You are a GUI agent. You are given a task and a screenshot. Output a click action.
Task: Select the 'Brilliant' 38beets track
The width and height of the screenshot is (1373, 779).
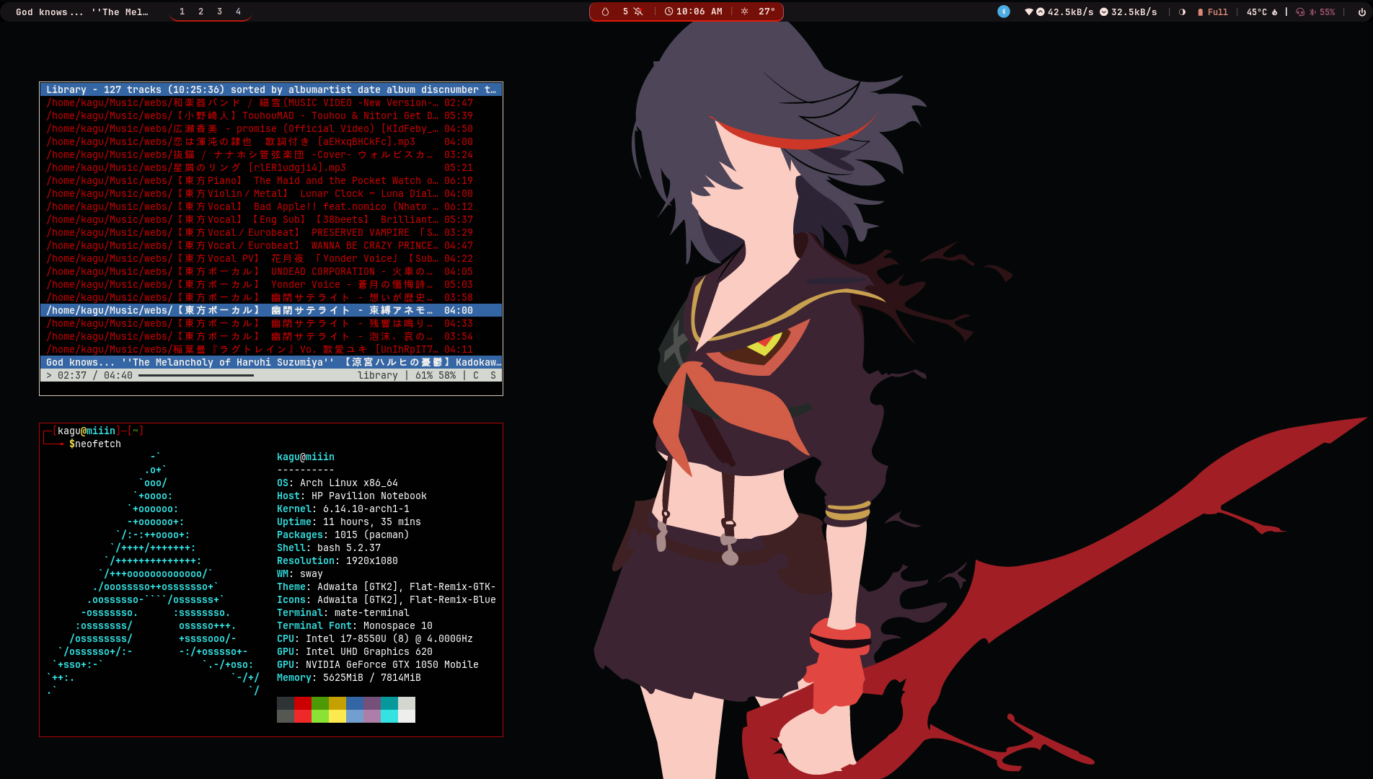pos(271,219)
